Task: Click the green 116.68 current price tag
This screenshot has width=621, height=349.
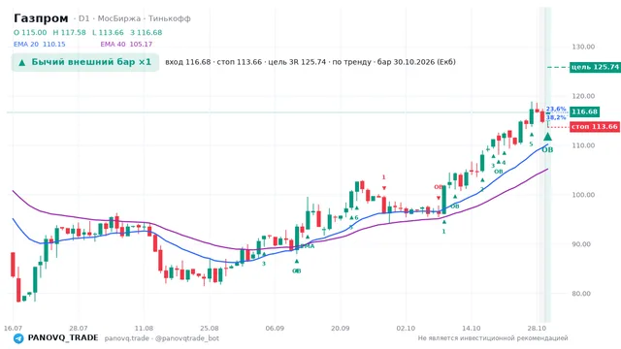Action: click(x=584, y=112)
